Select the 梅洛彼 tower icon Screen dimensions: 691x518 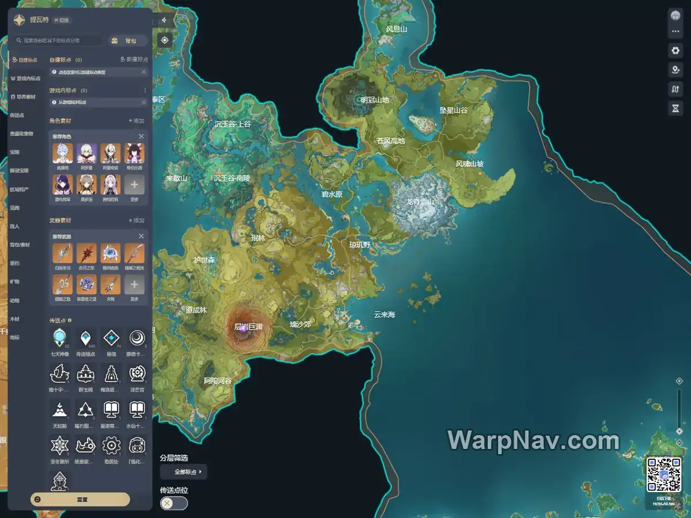tap(111, 374)
